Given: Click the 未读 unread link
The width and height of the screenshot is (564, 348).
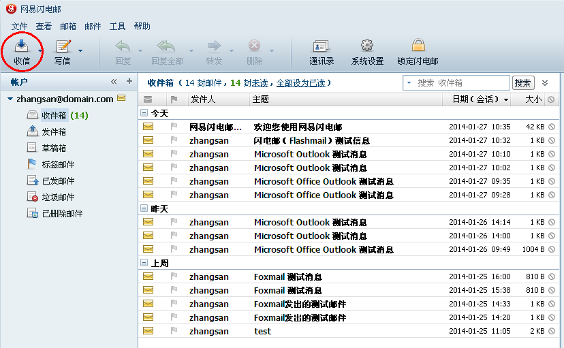Looking at the screenshot, I should (260, 83).
